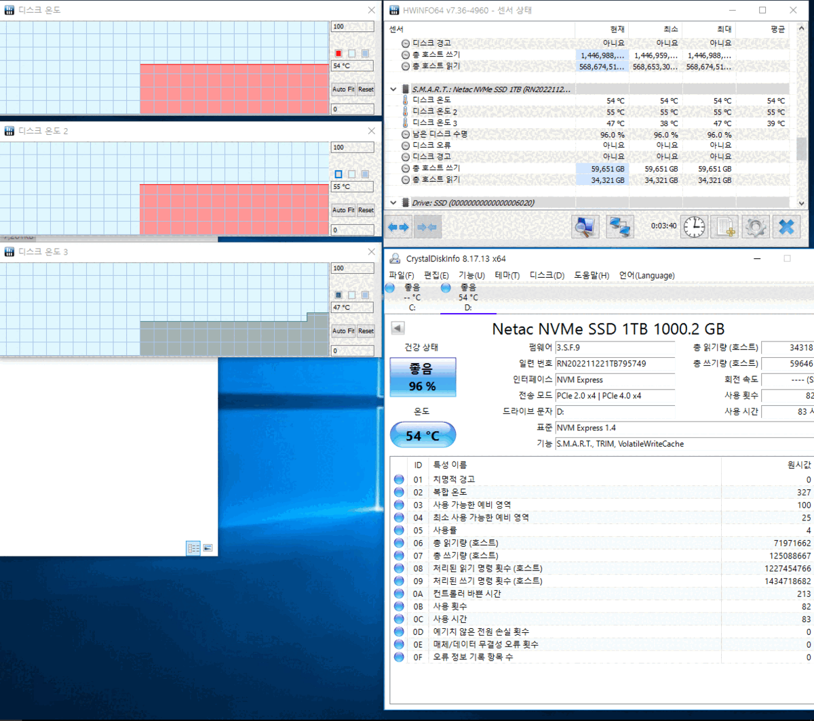Click the blue-outlined swatch in 디스크 온도 2 window

click(x=338, y=174)
